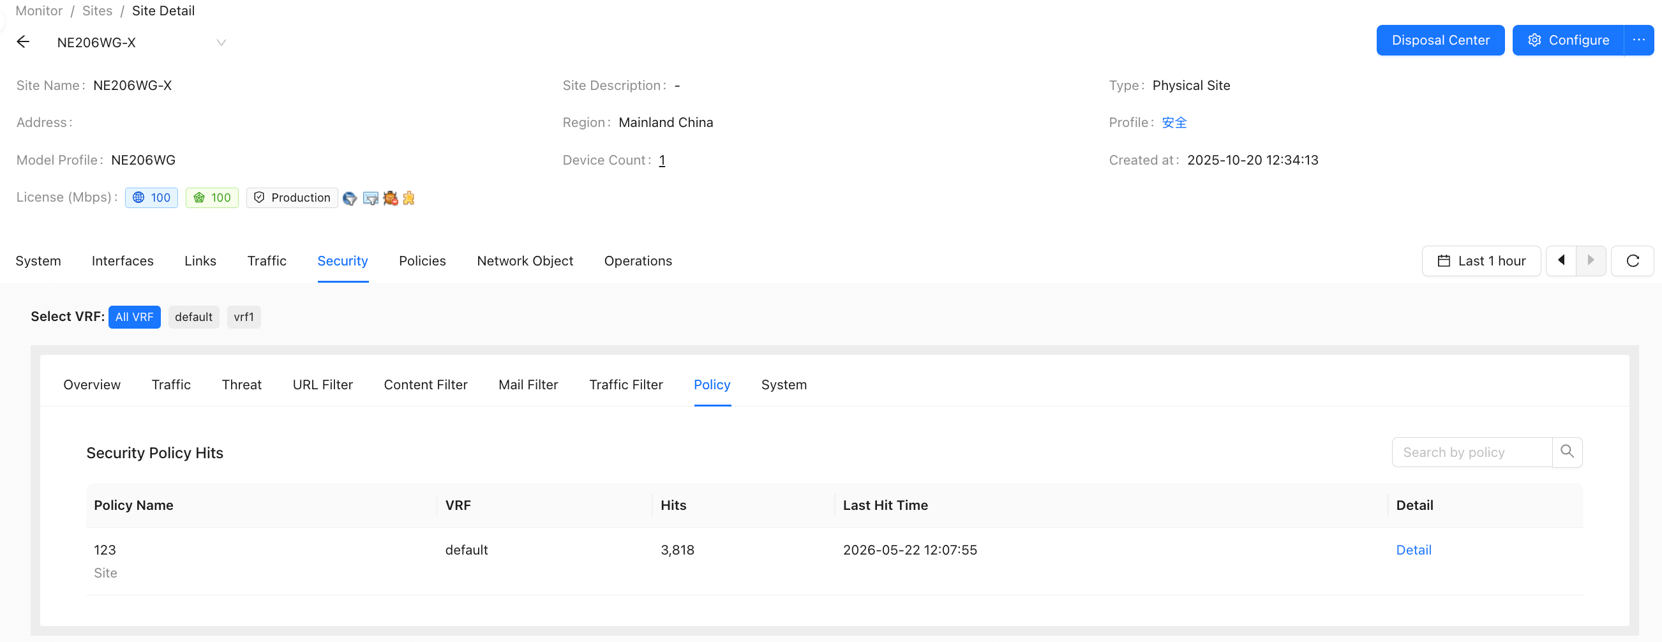The image size is (1662, 642).
Task: Open the Last 1 hour time range picker
Action: [1481, 260]
